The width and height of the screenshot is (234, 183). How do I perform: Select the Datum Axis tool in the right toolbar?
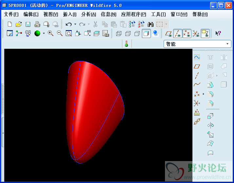click(x=197, y=76)
